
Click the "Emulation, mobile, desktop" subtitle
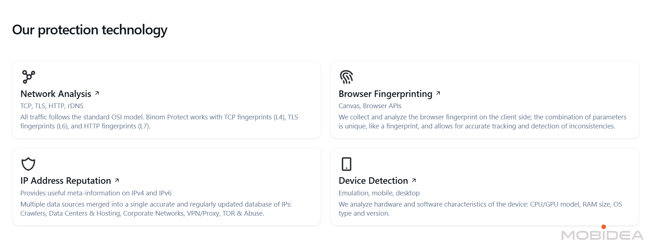point(379,193)
